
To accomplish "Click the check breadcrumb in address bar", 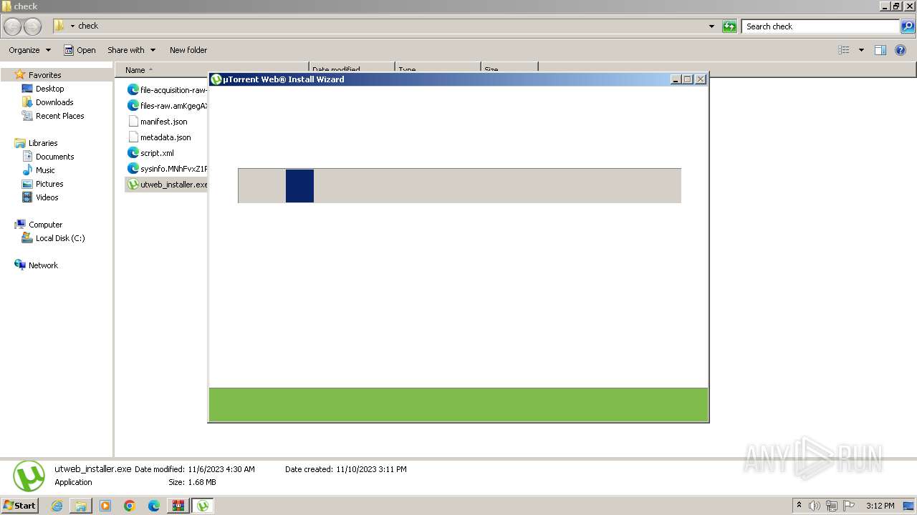I will tap(88, 26).
